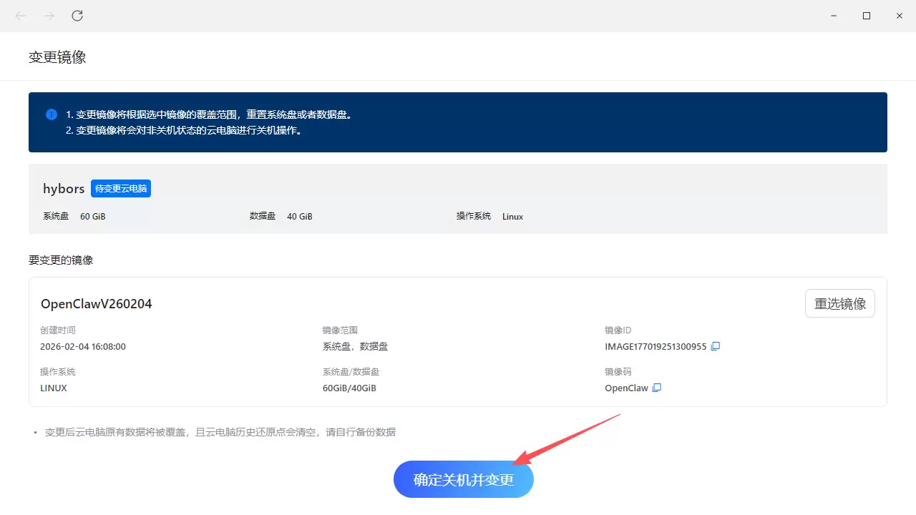Click the data backup warning note text

pos(215,432)
